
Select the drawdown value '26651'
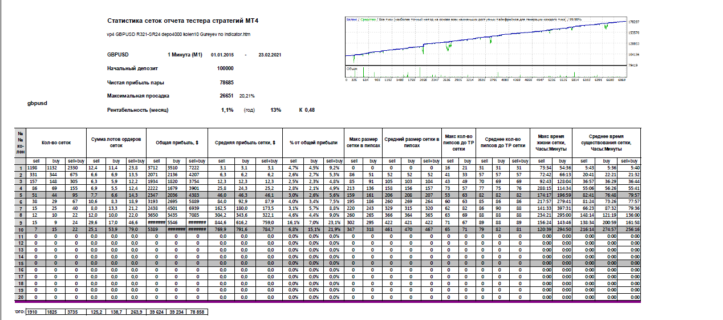227,96
